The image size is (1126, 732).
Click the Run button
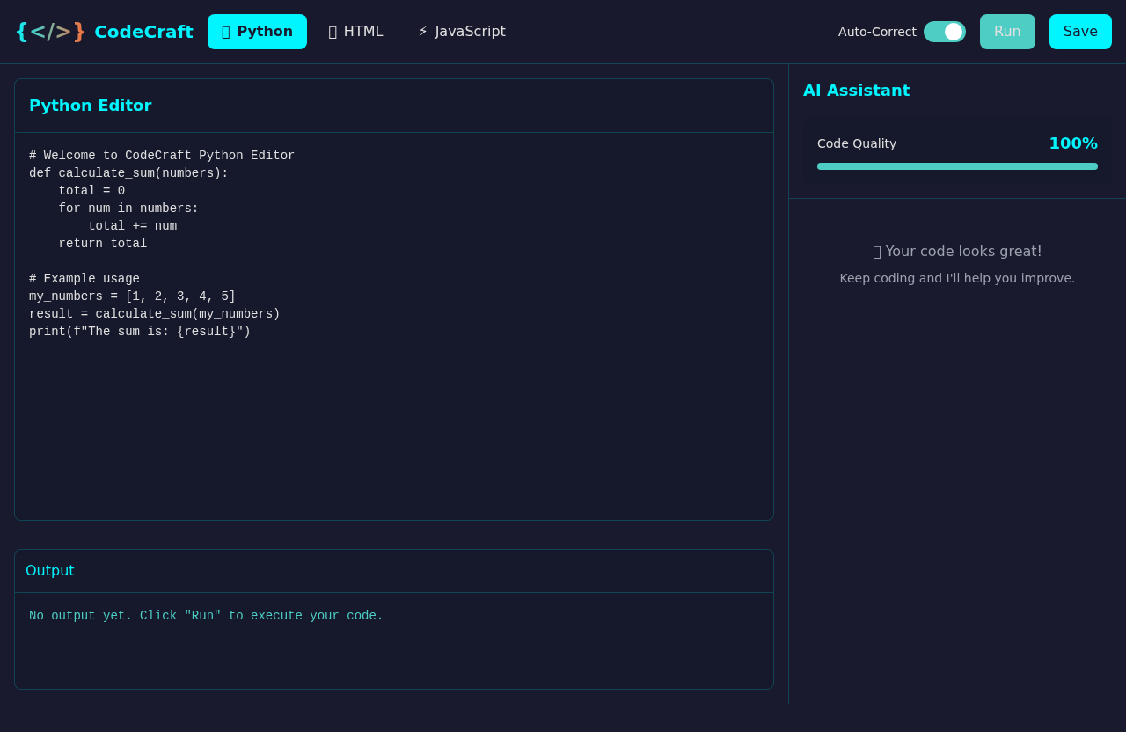tap(1007, 31)
